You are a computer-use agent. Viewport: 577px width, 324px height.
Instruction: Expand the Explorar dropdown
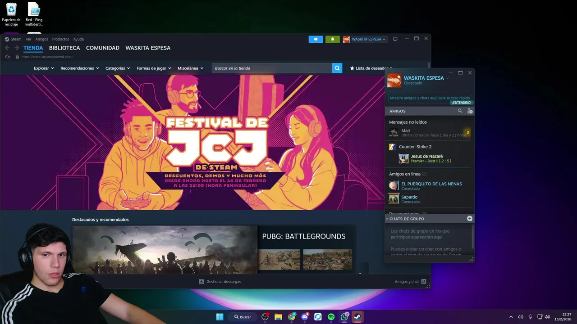(44, 68)
